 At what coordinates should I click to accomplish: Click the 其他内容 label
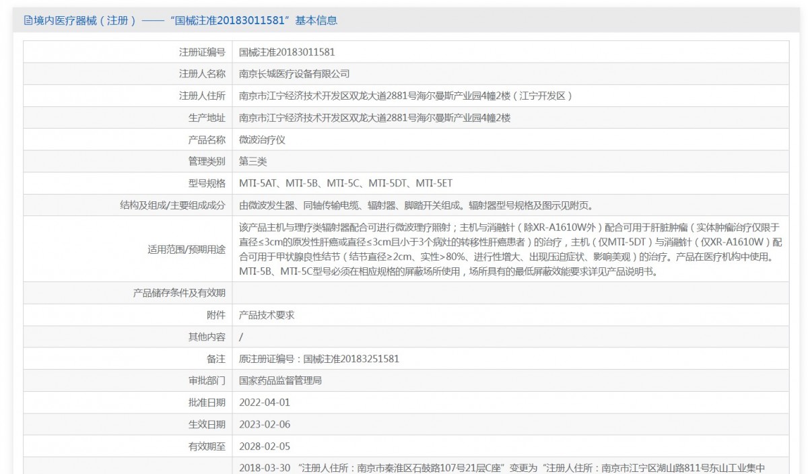tap(207, 337)
